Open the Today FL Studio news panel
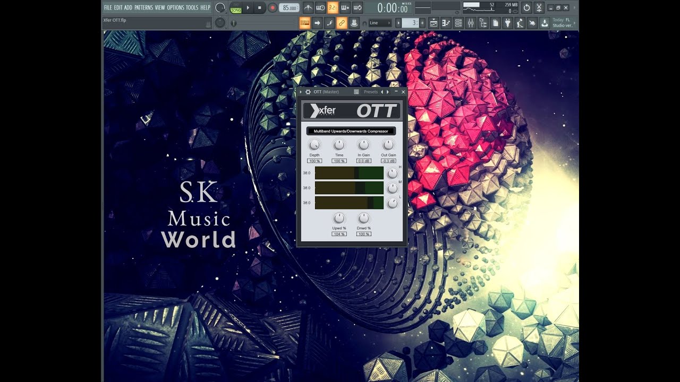 pyautogui.click(x=563, y=23)
